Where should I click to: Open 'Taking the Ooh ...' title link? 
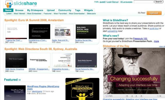(x=14, y=40)
